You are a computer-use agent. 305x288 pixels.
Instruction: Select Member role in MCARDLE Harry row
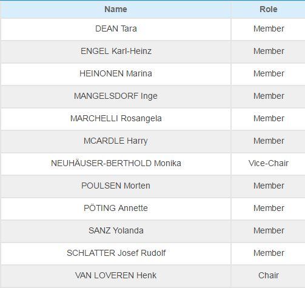pyautogui.click(x=269, y=141)
